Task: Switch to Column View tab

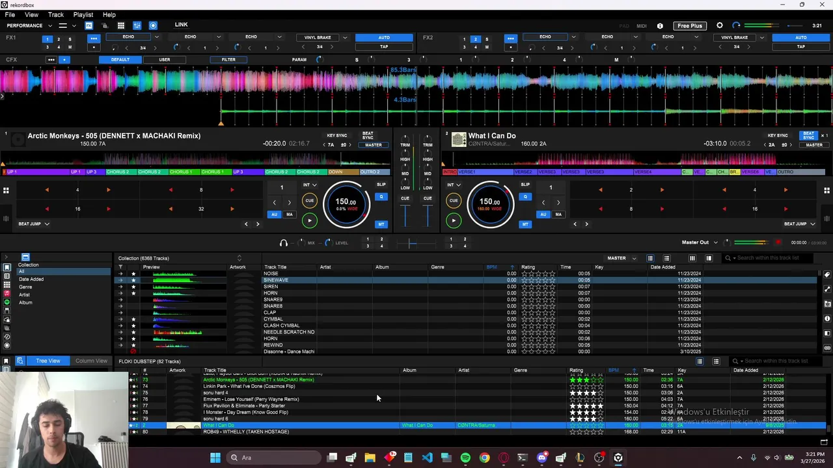Action: coord(91,361)
